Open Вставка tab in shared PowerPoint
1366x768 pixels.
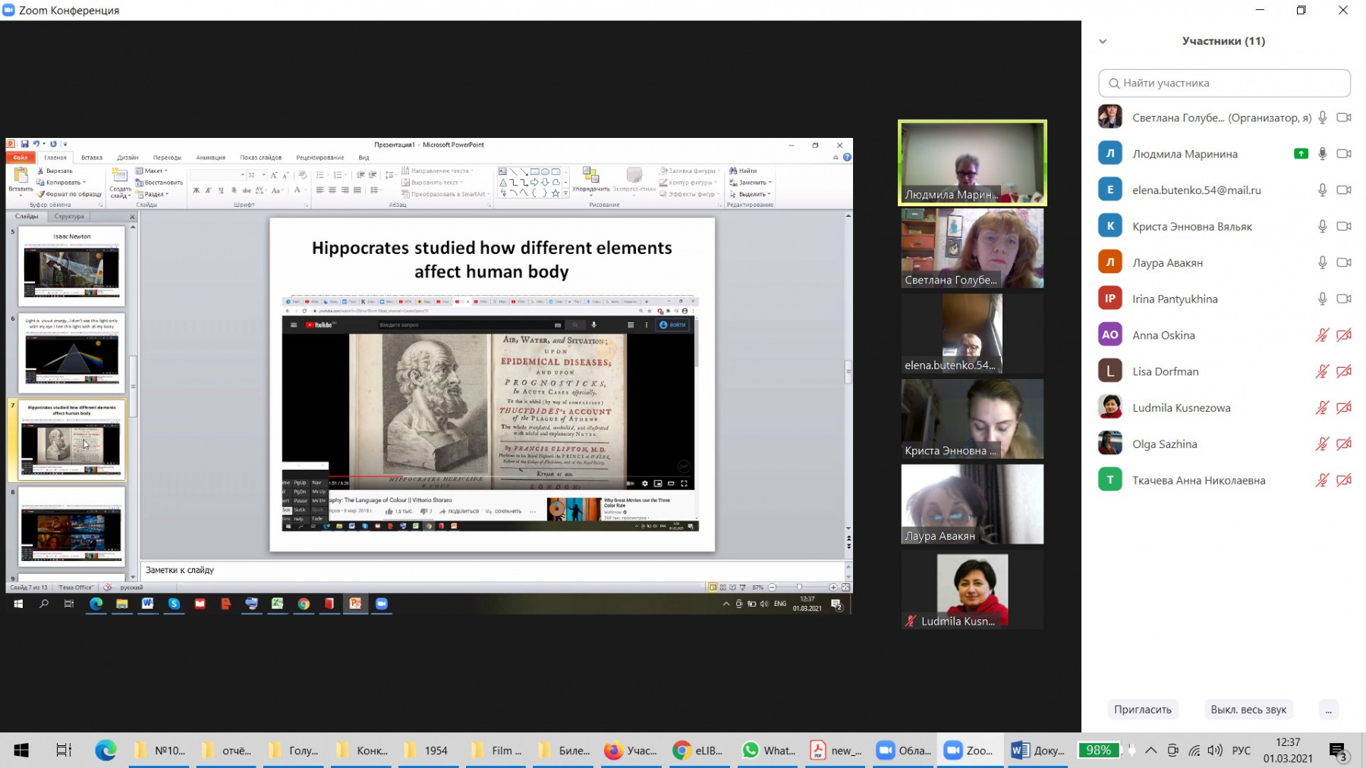(92, 158)
